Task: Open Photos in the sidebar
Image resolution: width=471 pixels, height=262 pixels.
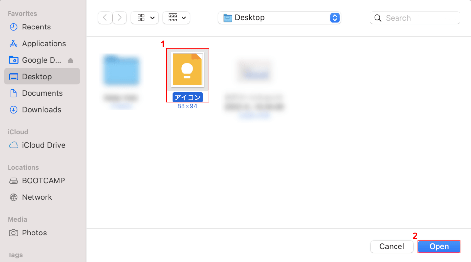Action: tap(42, 233)
